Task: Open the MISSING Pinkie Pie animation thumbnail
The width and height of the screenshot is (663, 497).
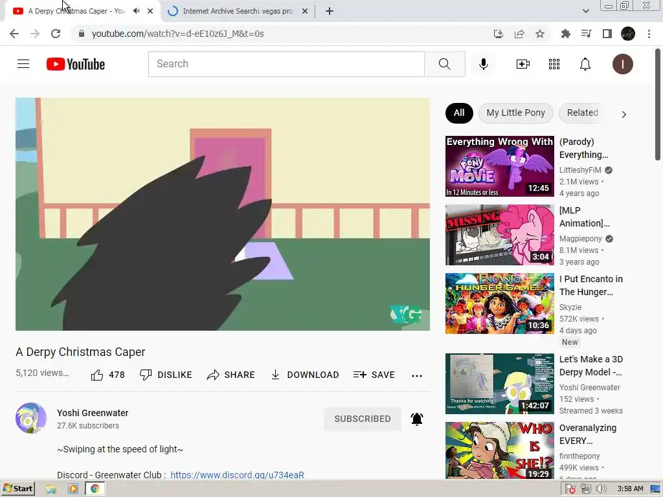Action: [x=499, y=235]
